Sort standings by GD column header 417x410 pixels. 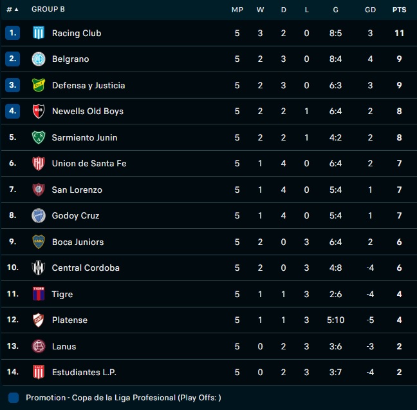[370, 10]
